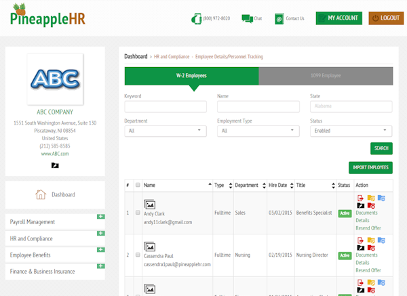Open Finance & Business Insurance menu

tap(42, 272)
